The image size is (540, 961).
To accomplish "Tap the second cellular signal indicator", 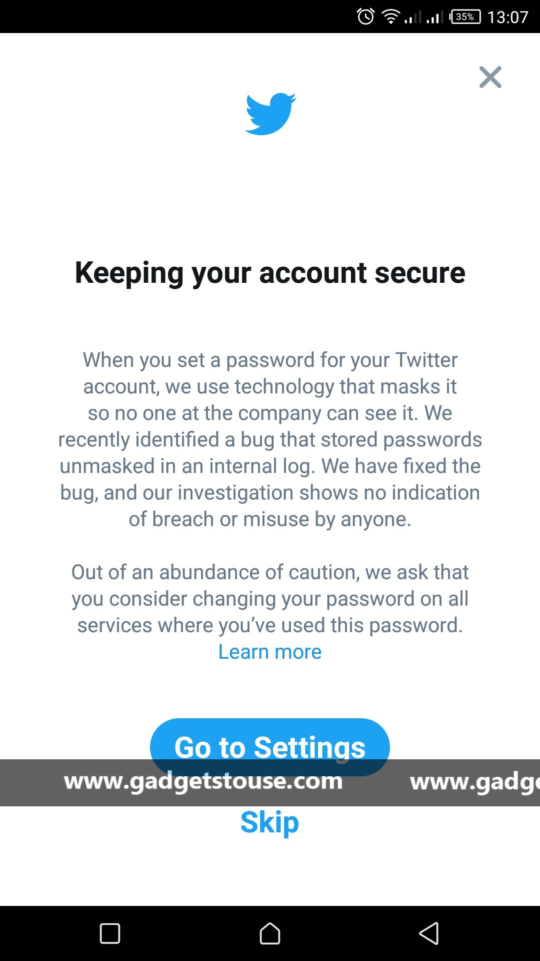I will pos(435,18).
